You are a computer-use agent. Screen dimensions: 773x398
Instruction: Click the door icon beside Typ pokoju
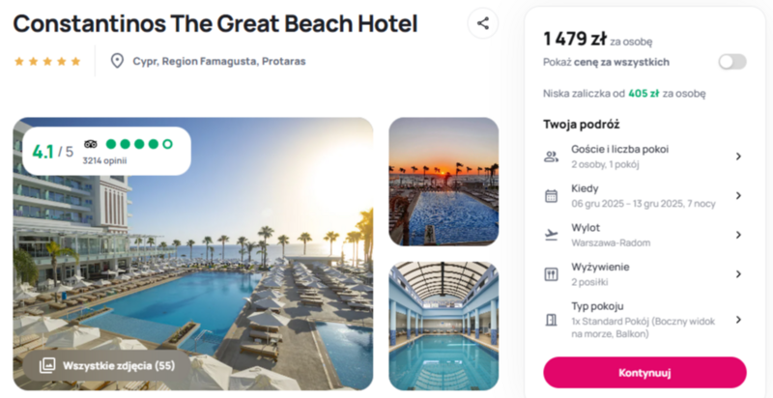point(551,320)
